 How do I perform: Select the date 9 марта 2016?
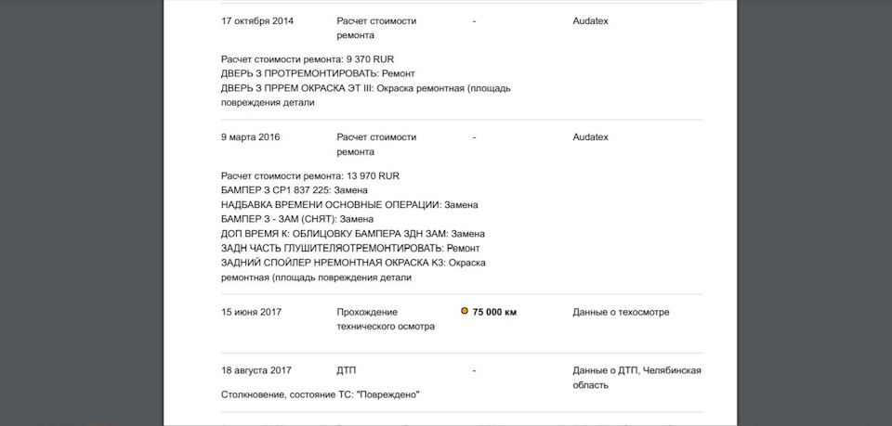[x=250, y=137]
